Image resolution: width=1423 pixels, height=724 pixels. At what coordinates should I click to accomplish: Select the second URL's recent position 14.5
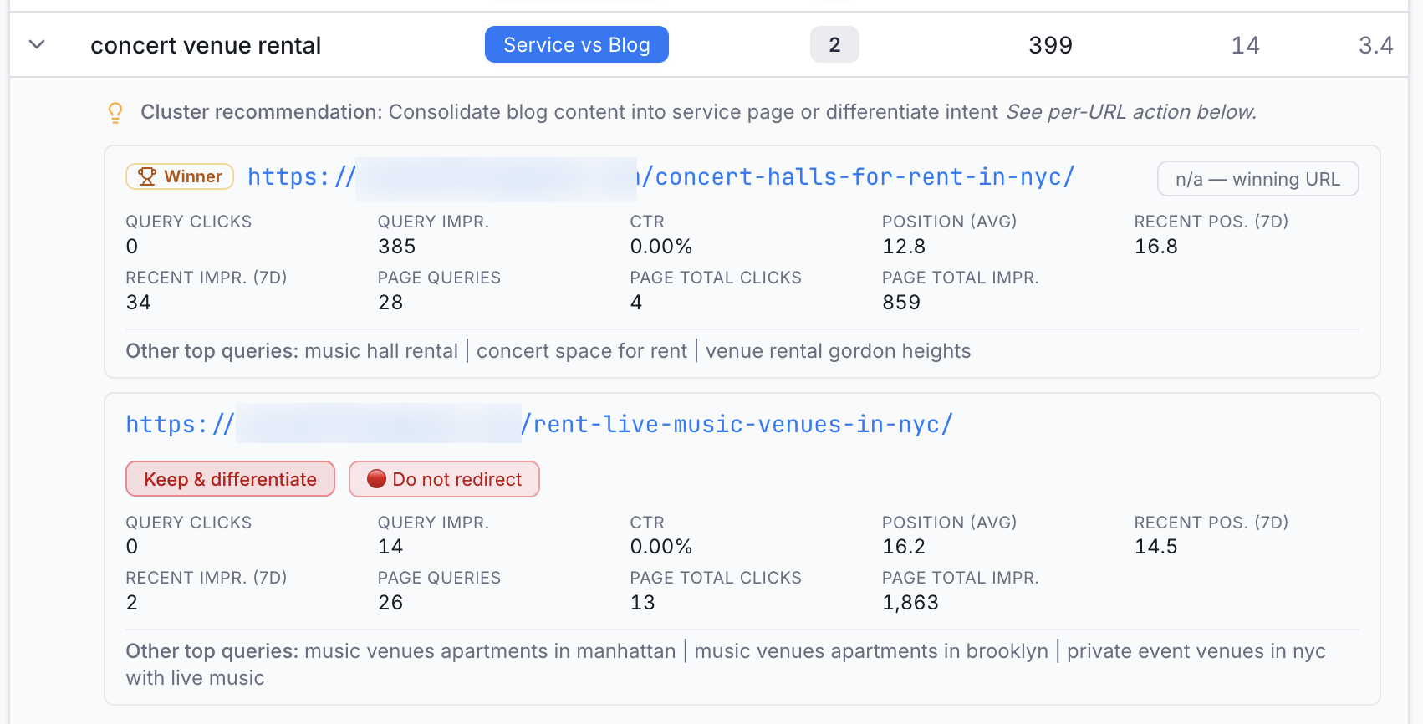pos(1155,547)
